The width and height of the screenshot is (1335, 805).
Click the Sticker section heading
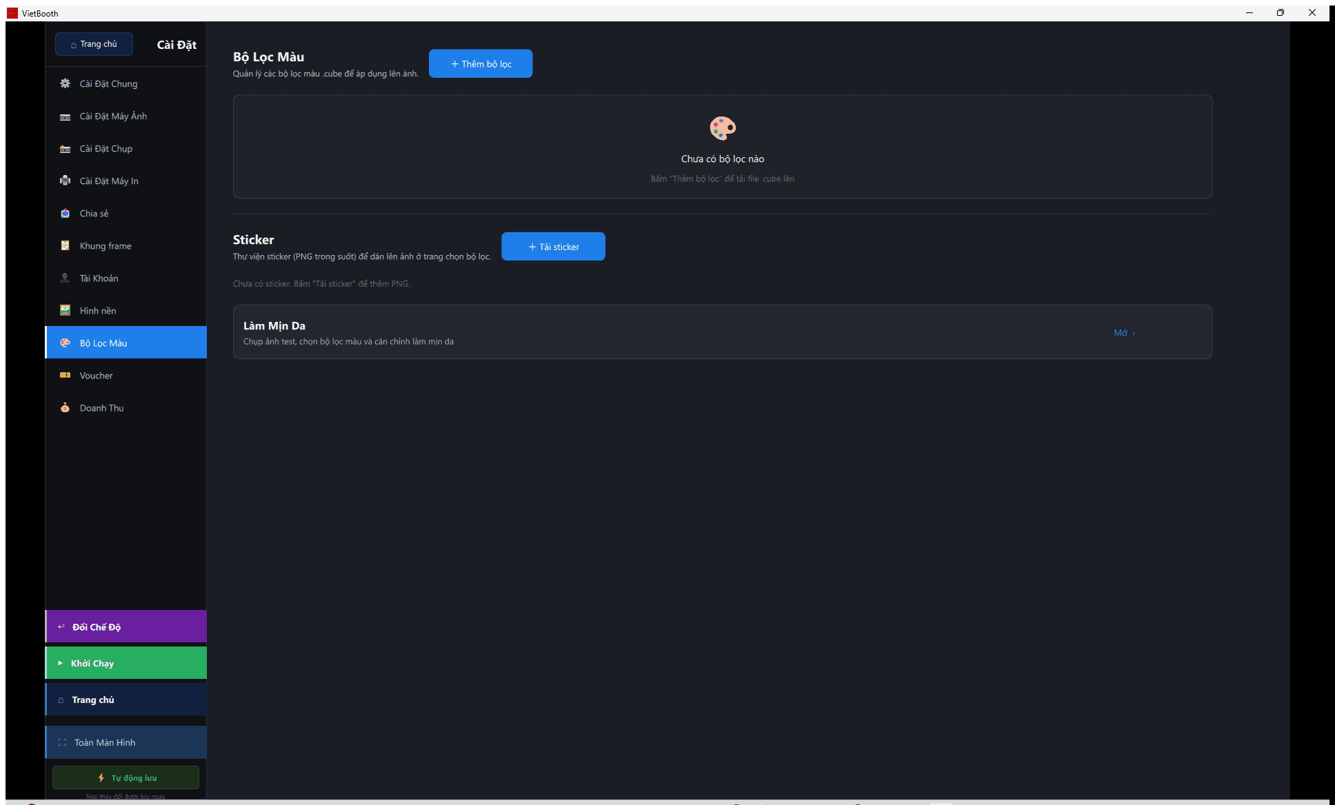tap(253, 239)
